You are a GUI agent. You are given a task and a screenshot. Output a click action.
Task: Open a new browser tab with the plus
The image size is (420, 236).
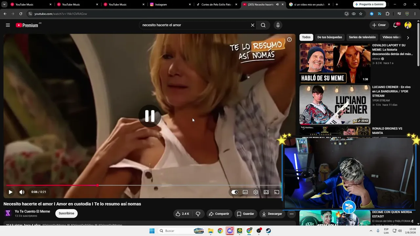[337, 5]
